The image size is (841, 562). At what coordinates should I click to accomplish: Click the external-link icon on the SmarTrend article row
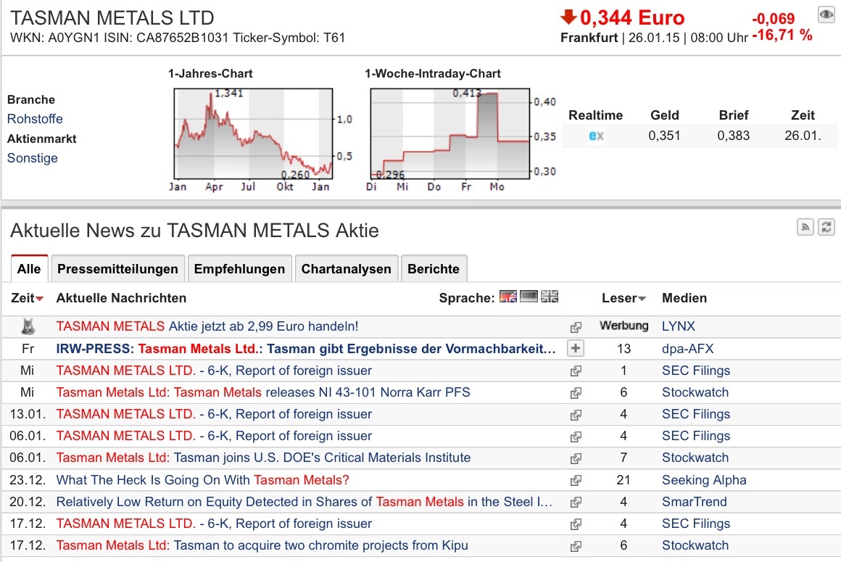tap(576, 502)
